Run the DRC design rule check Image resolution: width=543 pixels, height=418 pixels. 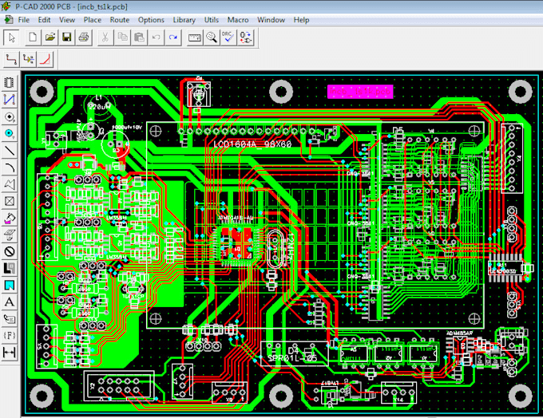tap(228, 37)
